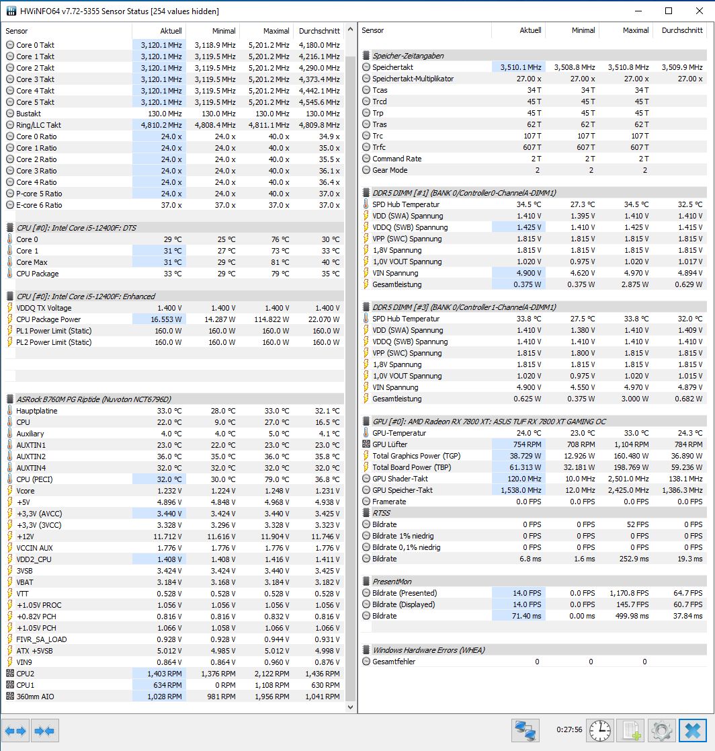
Task: Click the left panel Maximal column header
Action: click(265, 31)
